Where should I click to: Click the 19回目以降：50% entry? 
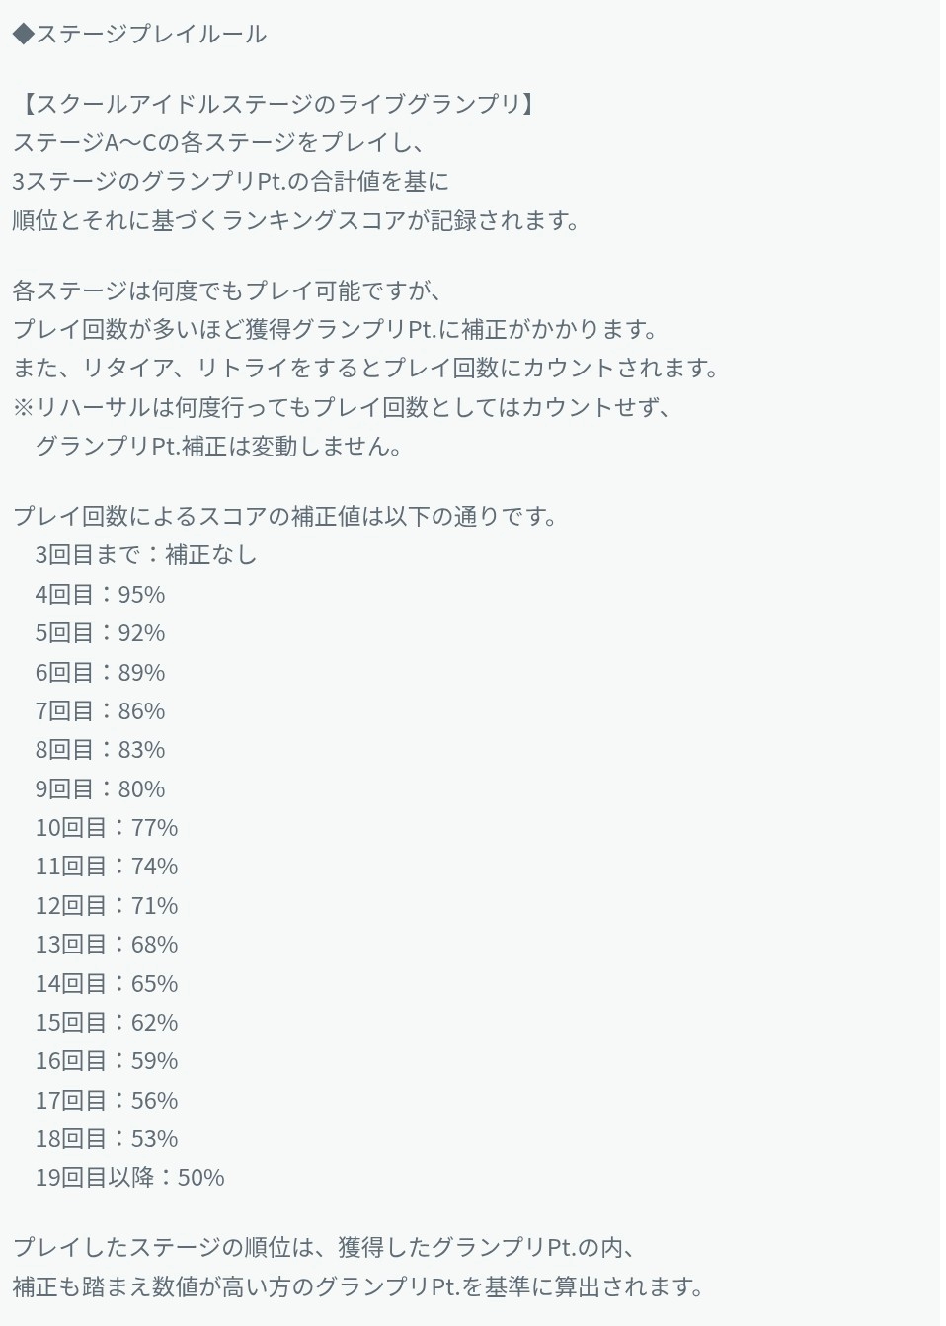point(130,1178)
